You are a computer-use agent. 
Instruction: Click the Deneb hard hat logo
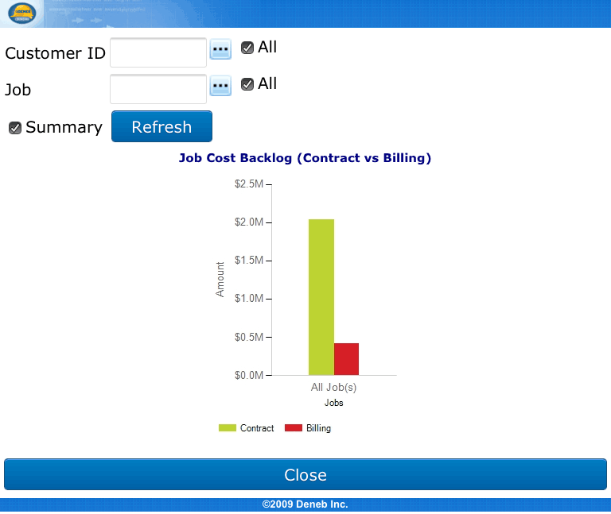tap(21, 14)
